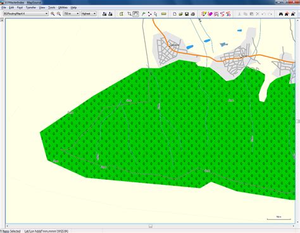
Task: Click the horizontal scrollbar left arrow
Action: (7, 226)
